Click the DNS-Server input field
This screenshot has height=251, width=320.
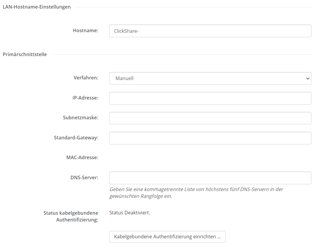pyautogui.click(x=210, y=178)
